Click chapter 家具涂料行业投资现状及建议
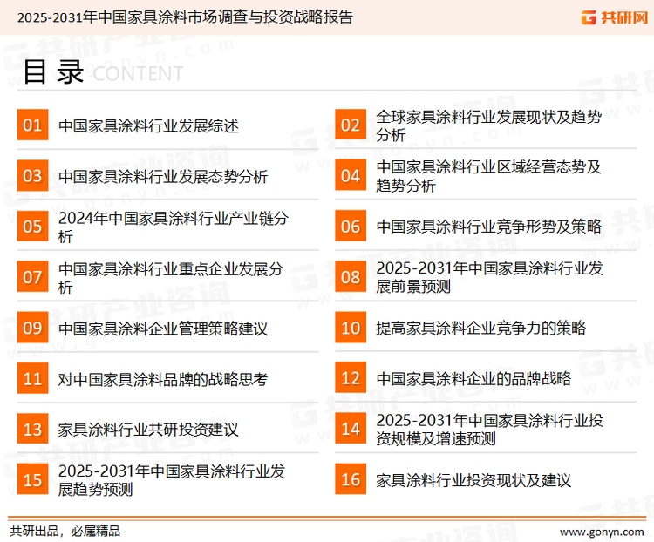The height and width of the screenshot is (542, 654). [473, 480]
